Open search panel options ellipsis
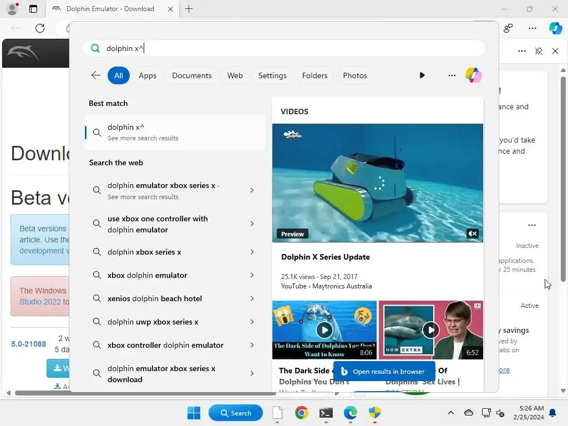This screenshot has height=426, width=568. coord(452,75)
